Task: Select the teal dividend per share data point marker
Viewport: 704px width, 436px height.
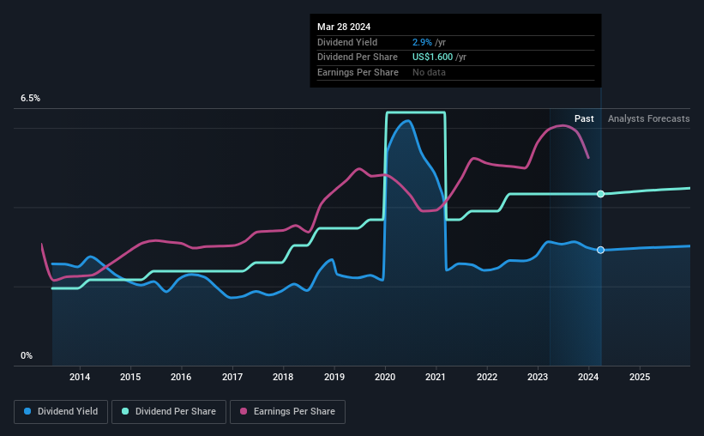Action: [601, 194]
